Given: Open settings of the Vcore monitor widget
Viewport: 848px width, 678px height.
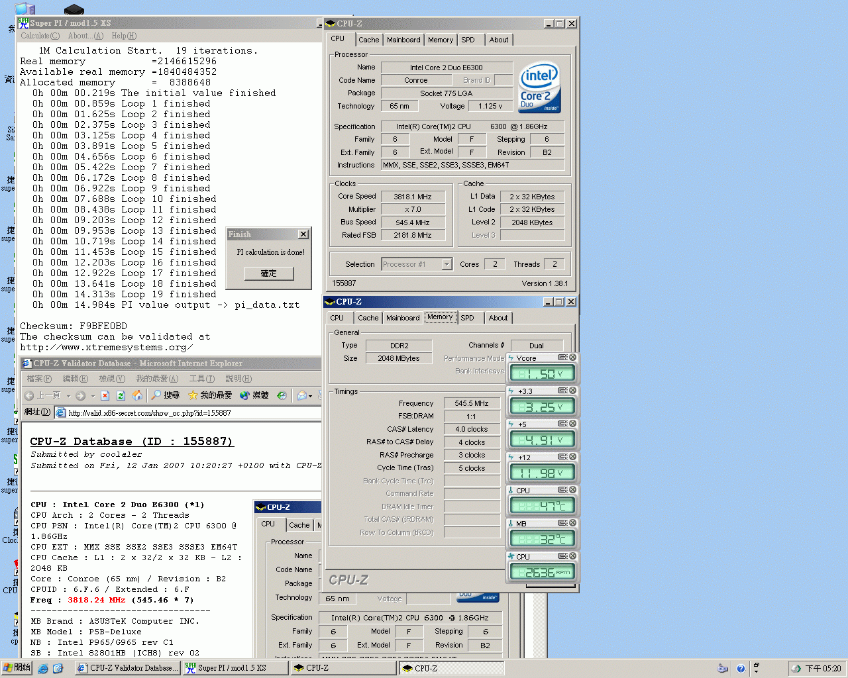Looking at the screenshot, I should (x=562, y=358).
